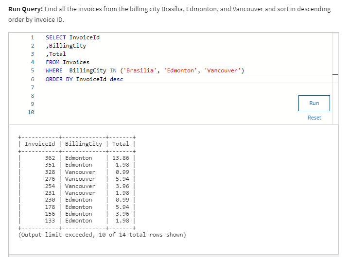Click the 13.86 total value

[121, 158]
